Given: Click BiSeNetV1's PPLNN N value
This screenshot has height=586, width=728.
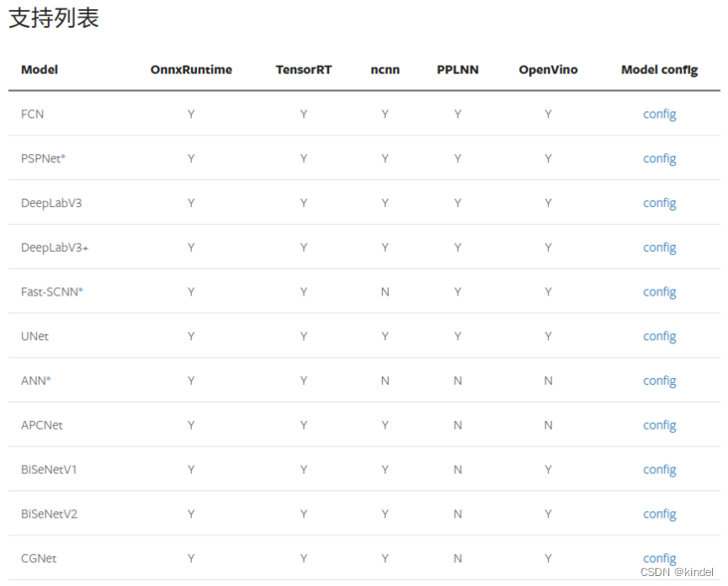Looking at the screenshot, I should point(457,470).
